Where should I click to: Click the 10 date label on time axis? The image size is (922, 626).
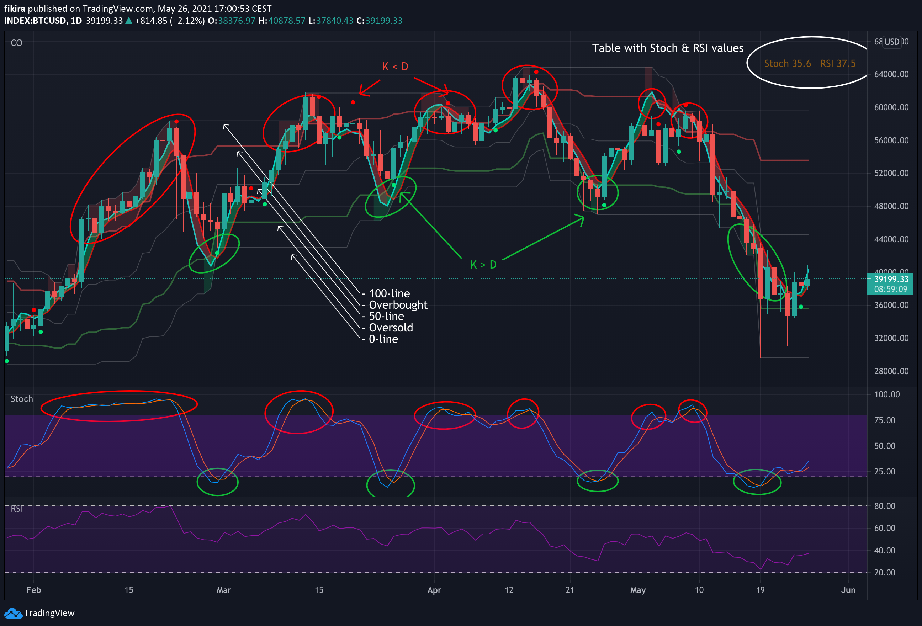tap(699, 590)
